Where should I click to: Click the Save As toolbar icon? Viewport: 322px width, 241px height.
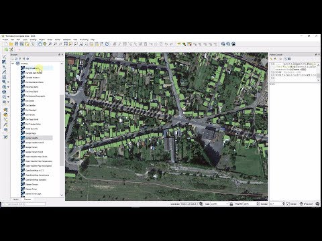(21, 44)
